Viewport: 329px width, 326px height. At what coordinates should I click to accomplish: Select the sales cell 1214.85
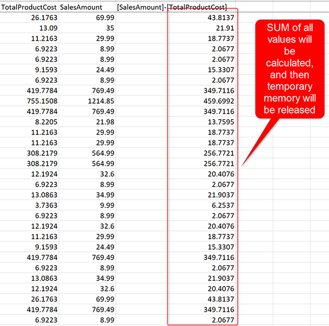pos(87,101)
